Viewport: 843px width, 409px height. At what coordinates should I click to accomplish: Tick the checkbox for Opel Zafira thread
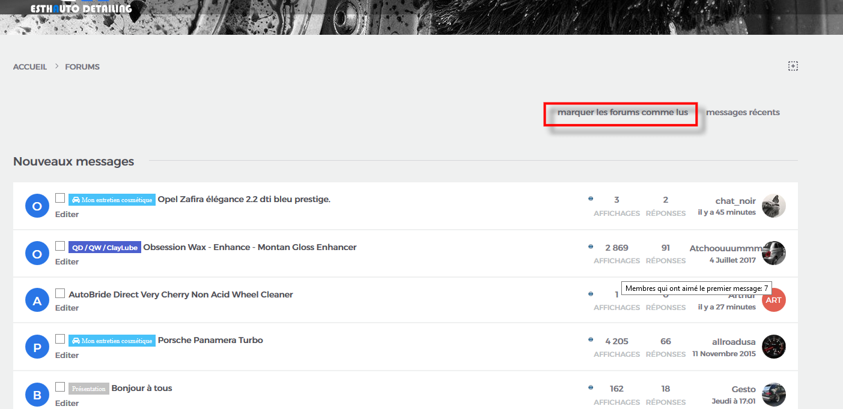(x=60, y=198)
